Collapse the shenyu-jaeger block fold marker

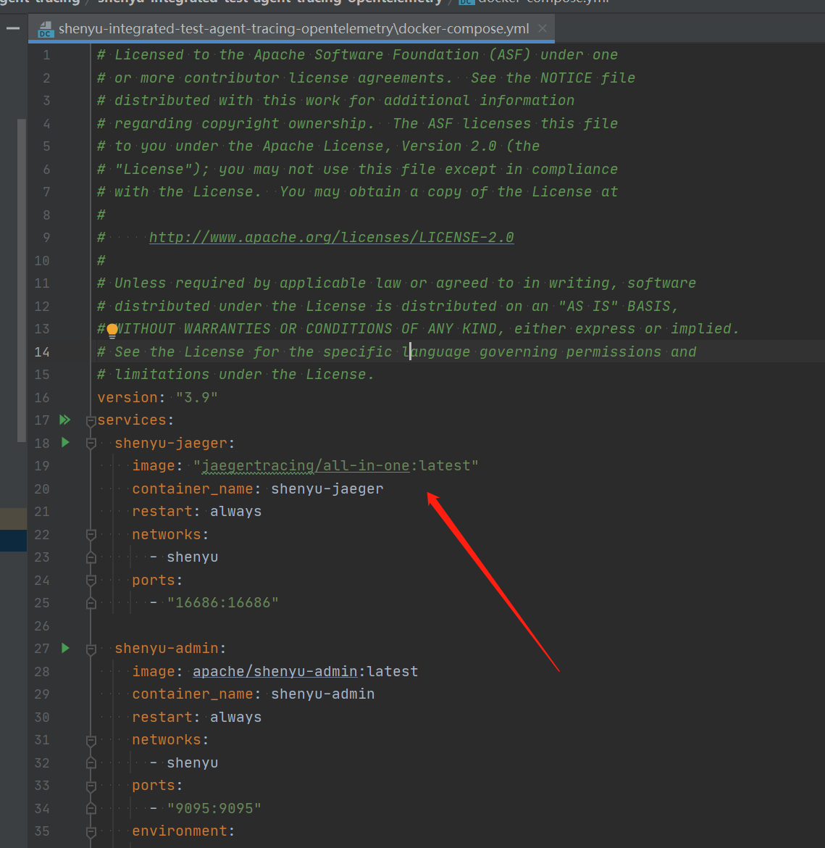click(x=91, y=444)
